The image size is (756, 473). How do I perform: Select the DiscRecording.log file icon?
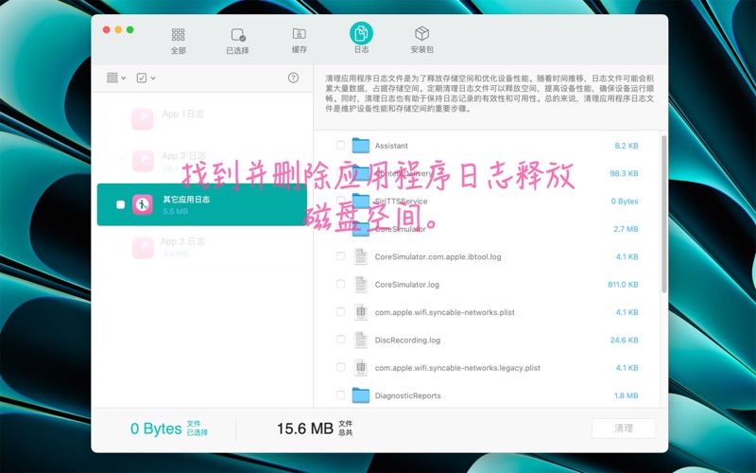pos(360,340)
